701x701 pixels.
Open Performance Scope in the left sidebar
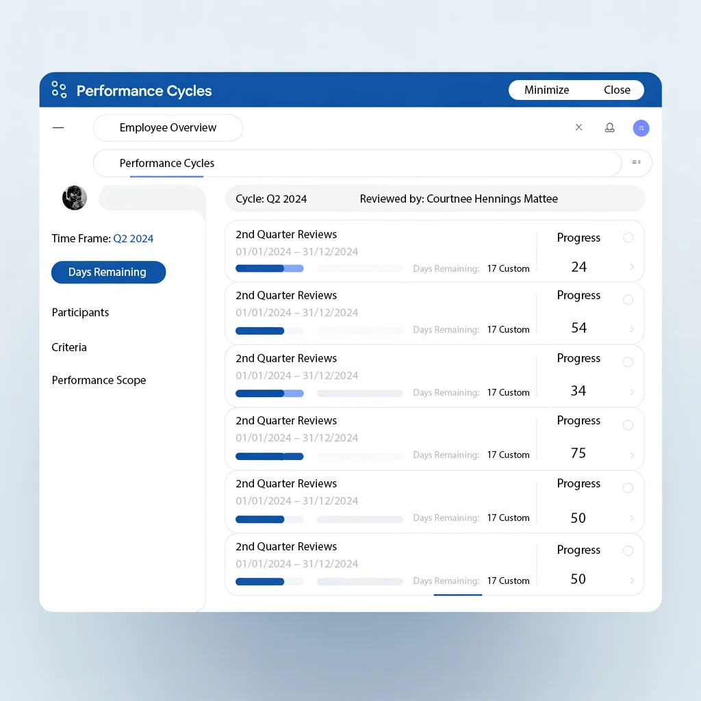tap(99, 381)
